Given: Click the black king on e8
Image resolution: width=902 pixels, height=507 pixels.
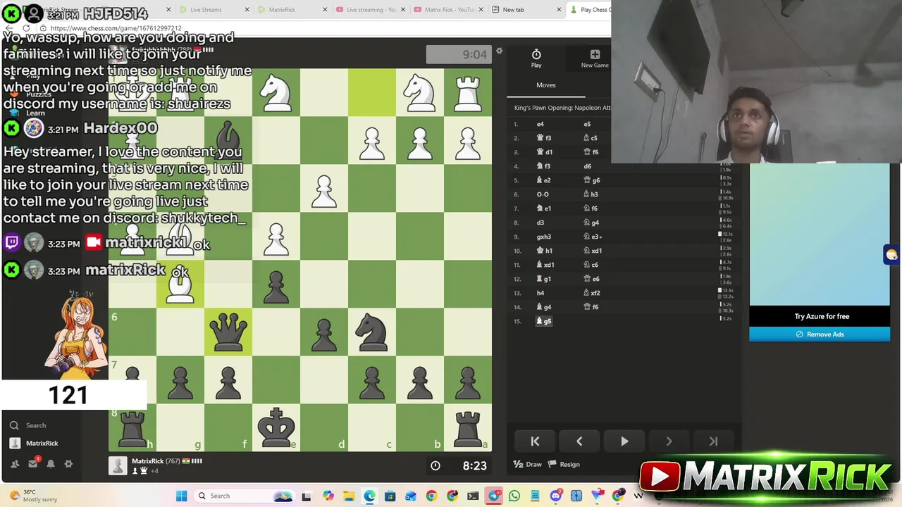Looking at the screenshot, I should [x=276, y=428].
